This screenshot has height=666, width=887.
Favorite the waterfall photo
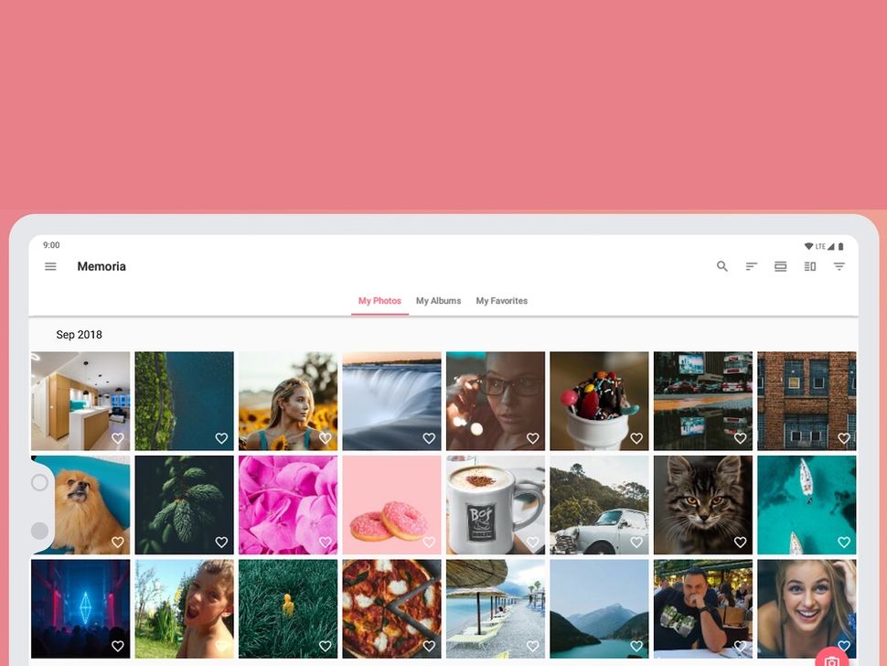(429, 437)
